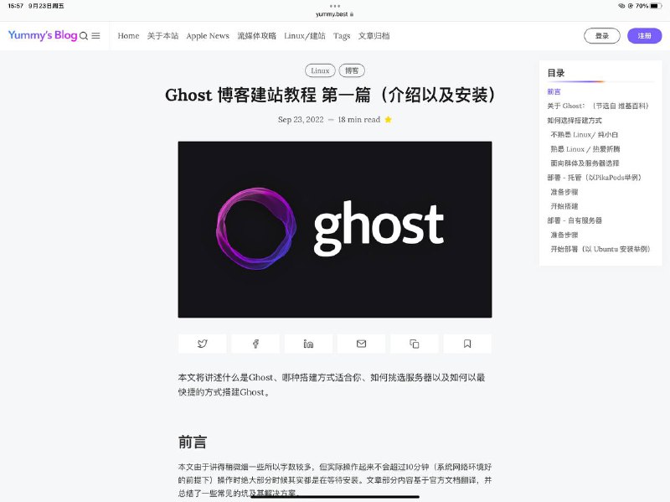
Task: Open the Apple News menu item
Action: [x=208, y=36]
